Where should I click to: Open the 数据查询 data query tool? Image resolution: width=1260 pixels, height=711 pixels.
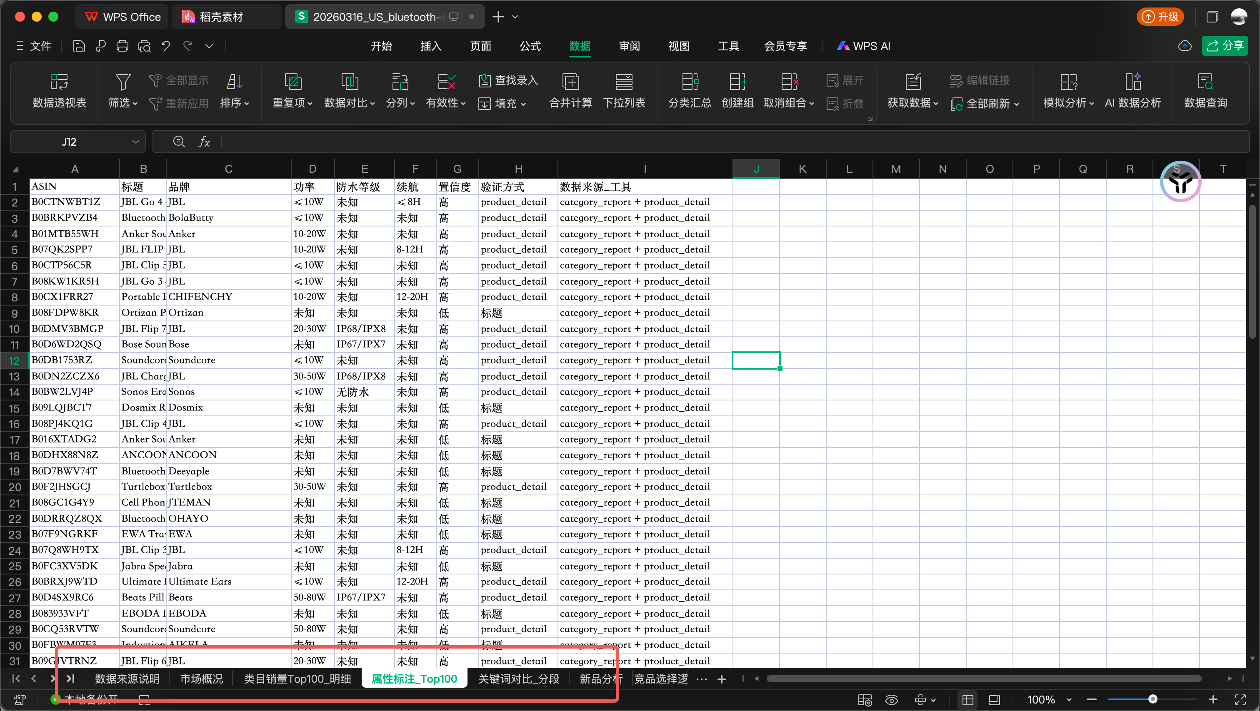[1205, 82]
